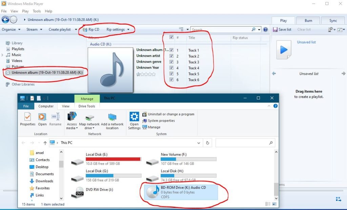The height and width of the screenshot is (210, 347).
Task: Click Downloads in Explorer navigation pane
Action: 41,181
